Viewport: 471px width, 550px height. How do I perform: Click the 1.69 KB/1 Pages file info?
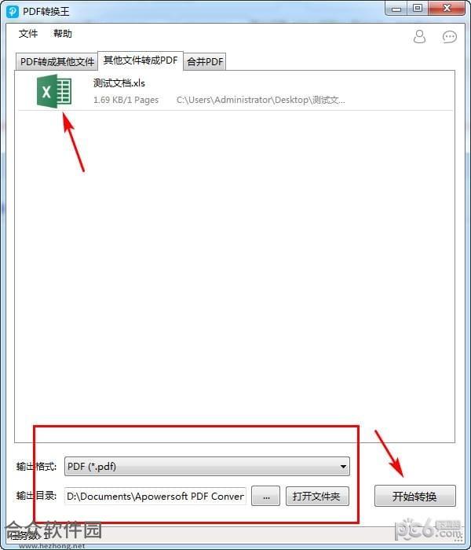(126, 100)
